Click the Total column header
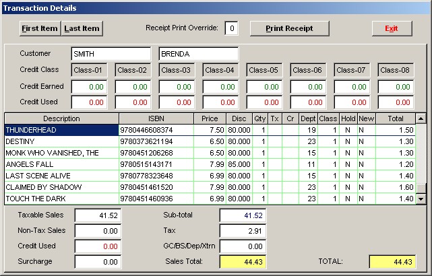This screenshot has height=276, width=432. pos(396,118)
